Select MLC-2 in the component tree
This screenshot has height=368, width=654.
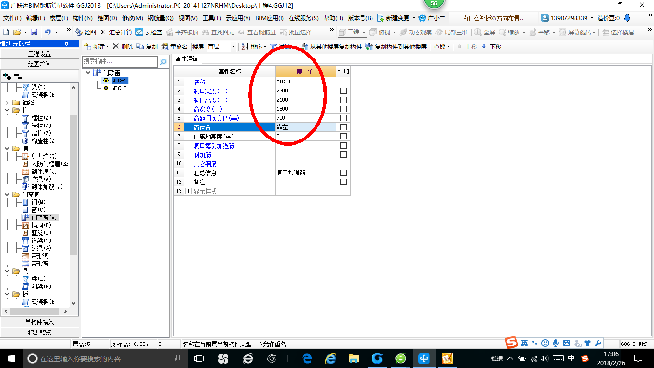[x=119, y=88]
